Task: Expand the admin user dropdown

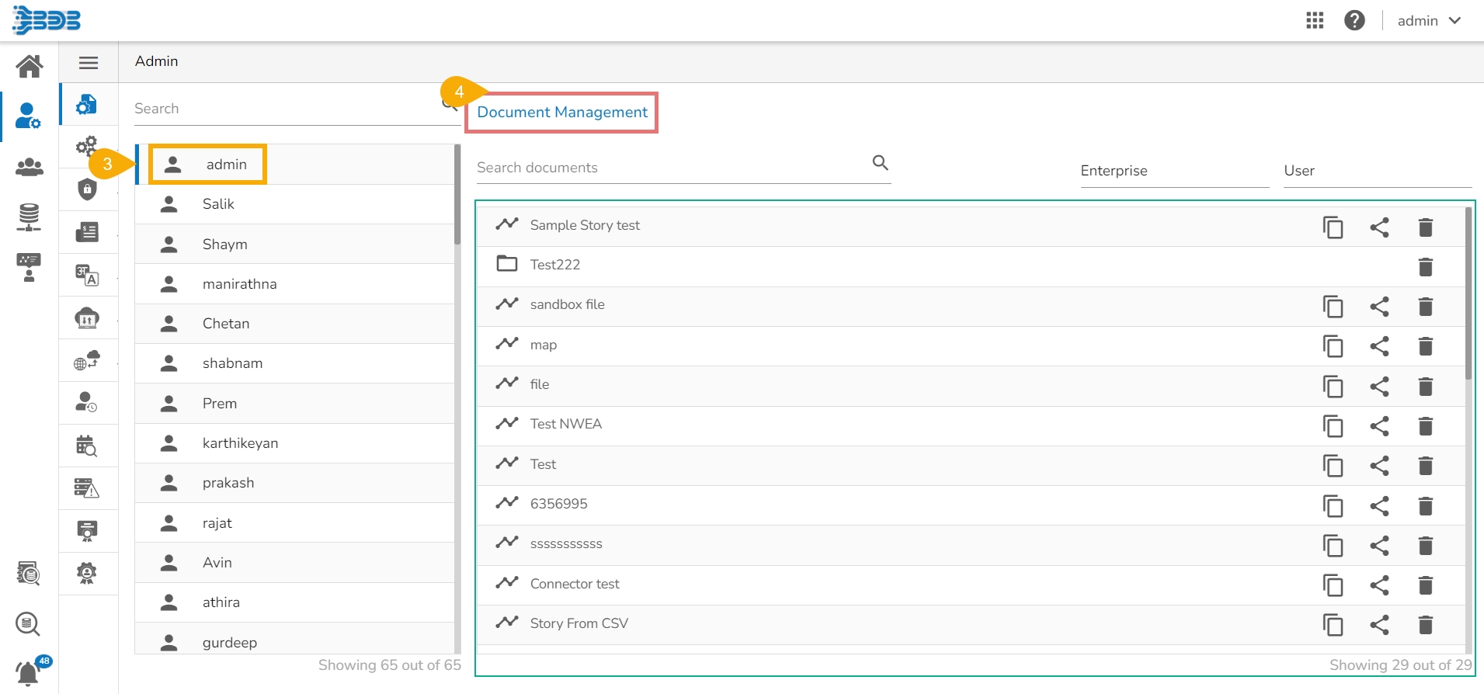Action: (1429, 21)
